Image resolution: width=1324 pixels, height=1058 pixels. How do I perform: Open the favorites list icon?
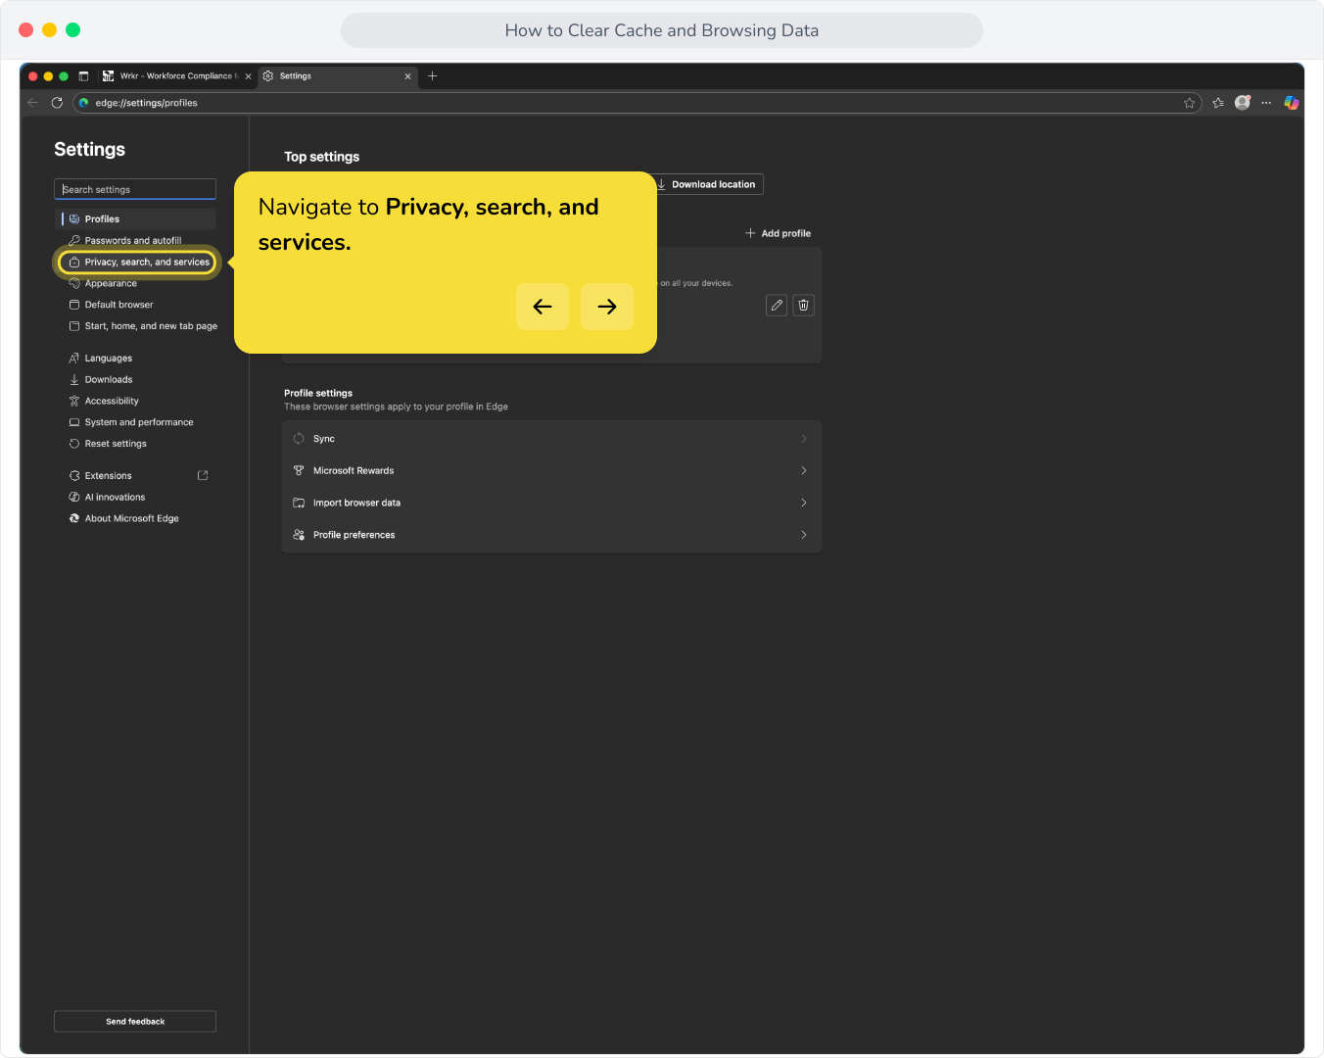[1218, 103]
